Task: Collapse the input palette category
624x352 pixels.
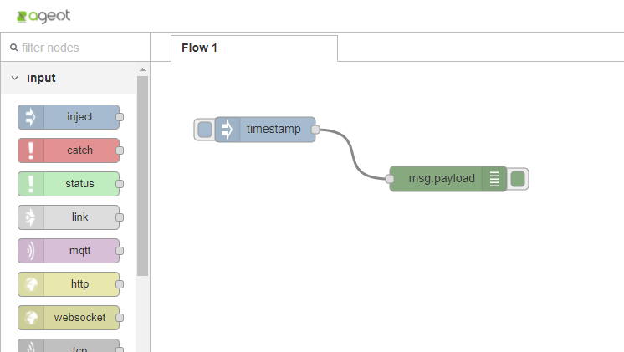Action: tap(15, 79)
